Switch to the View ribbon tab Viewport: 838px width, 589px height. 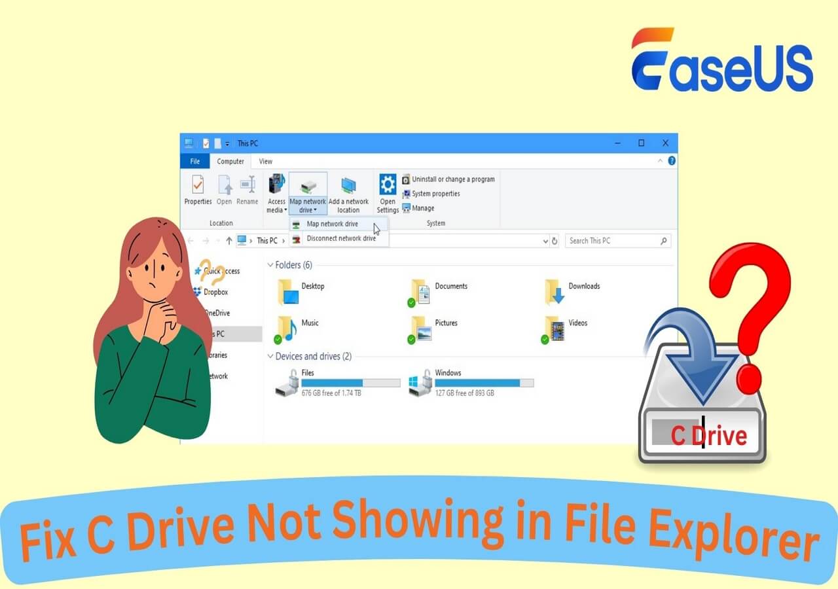coord(265,161)
